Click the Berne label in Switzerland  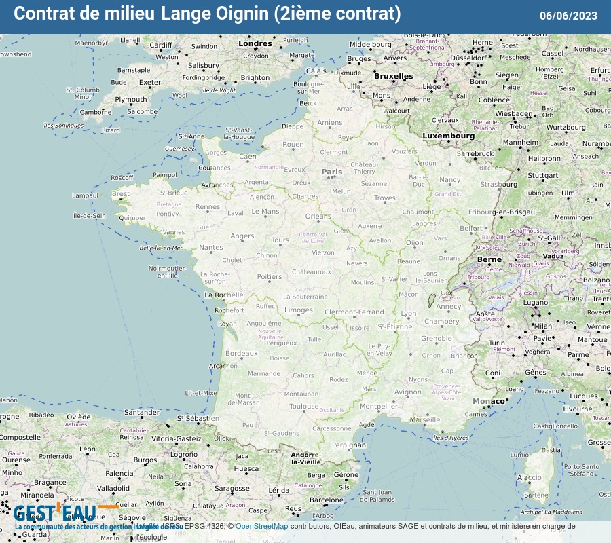coord(489,259)
